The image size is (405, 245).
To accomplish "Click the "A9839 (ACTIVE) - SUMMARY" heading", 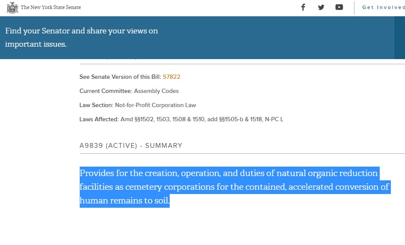I will point(131,146).
